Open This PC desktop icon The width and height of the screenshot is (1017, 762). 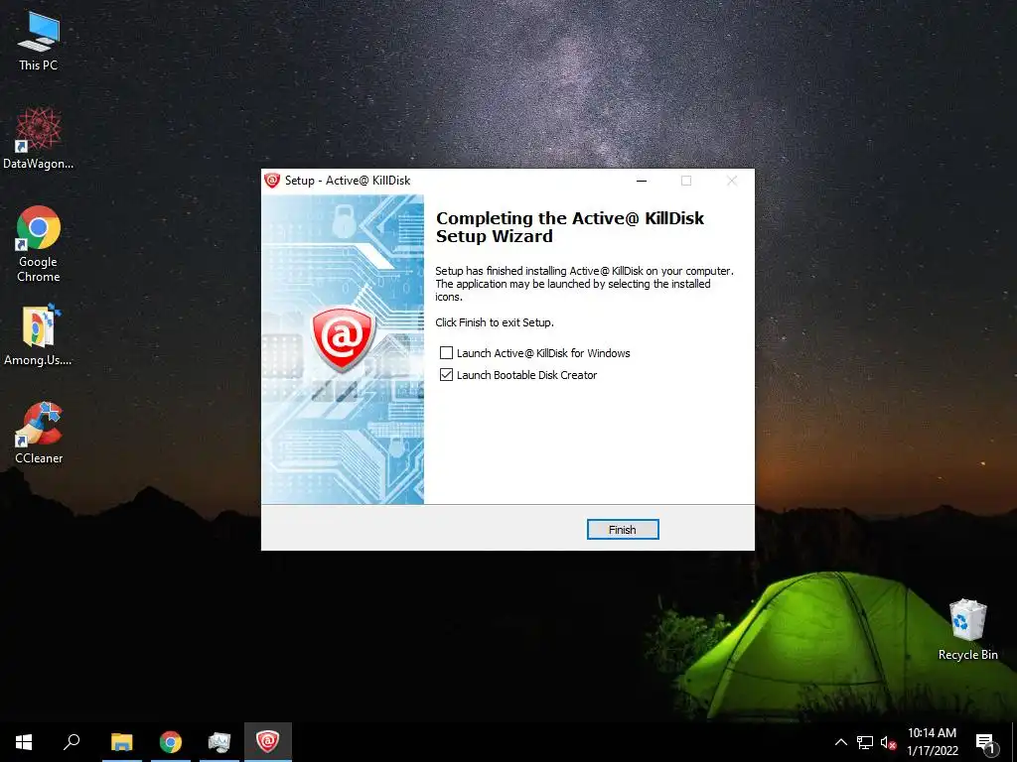tap(39, 40)
